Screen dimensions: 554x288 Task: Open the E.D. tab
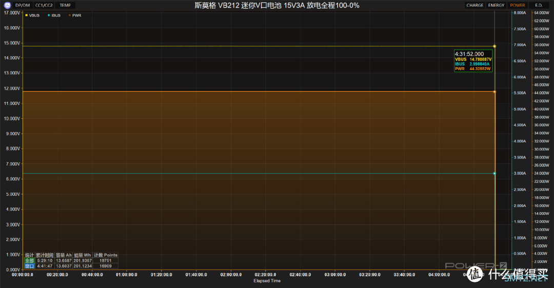539,5
